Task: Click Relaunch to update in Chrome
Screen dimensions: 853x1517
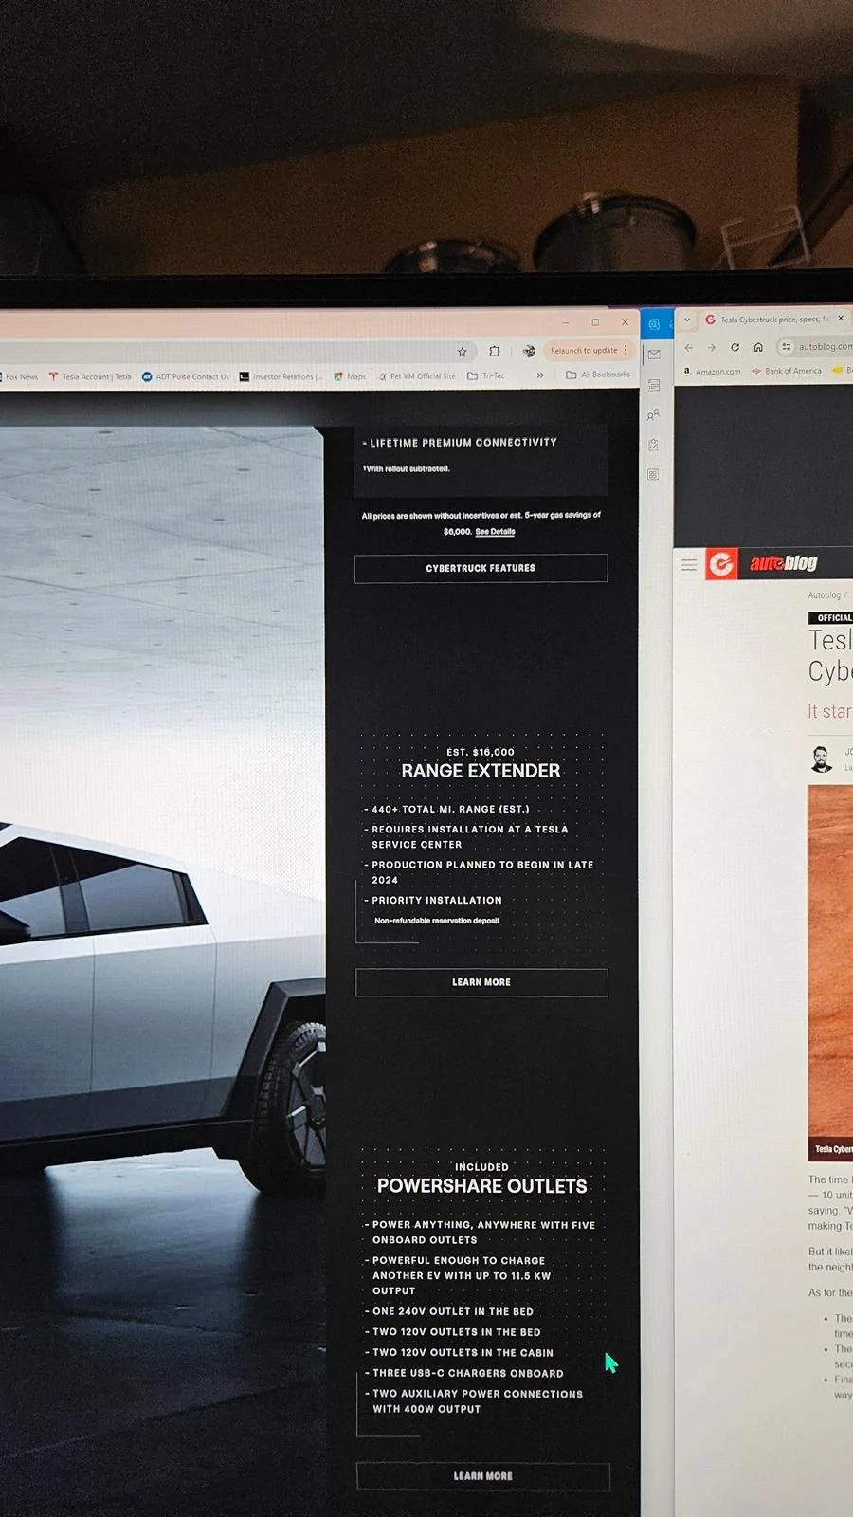Action: coord(584,351)
